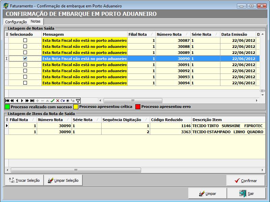Open grid column chooser beside Selecionado
The width and height of the screenshot is (270, 202).
(7, 34)
